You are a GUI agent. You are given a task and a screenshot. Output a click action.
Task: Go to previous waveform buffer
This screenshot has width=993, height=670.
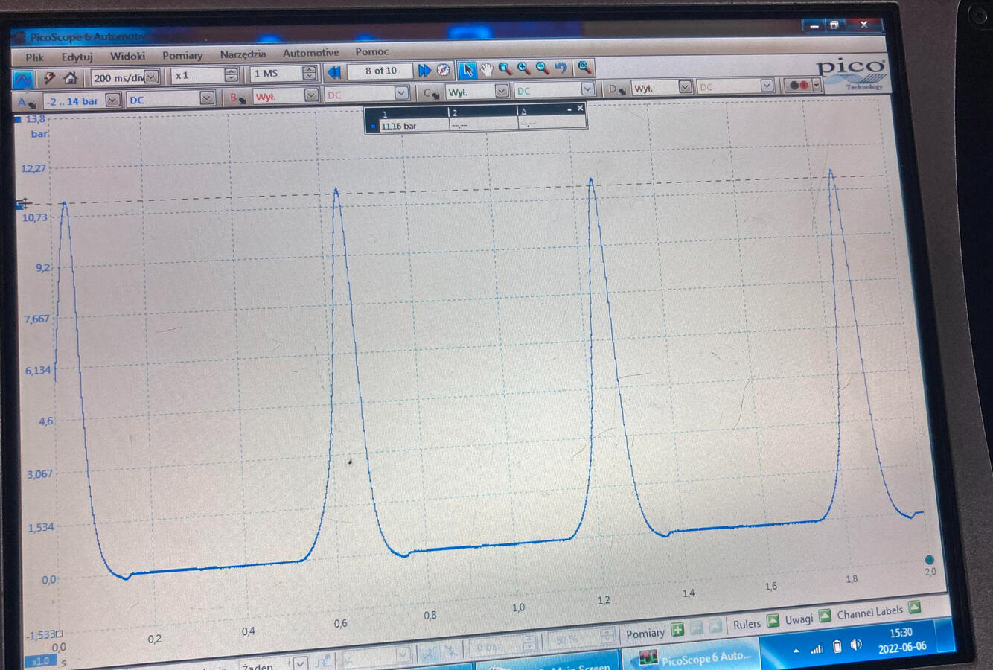pos(334,72)
